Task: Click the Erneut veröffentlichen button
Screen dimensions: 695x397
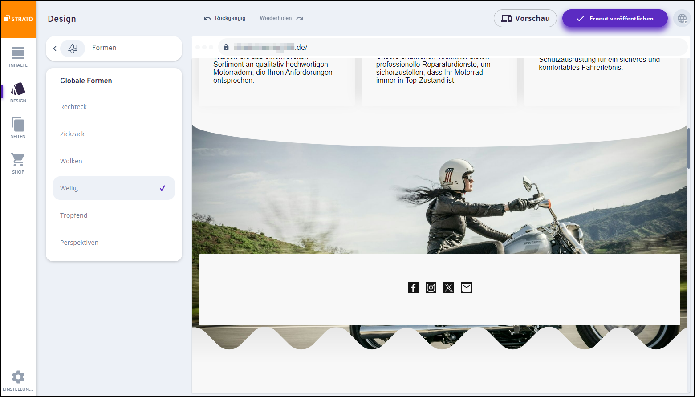Action: tap(615, 18)
